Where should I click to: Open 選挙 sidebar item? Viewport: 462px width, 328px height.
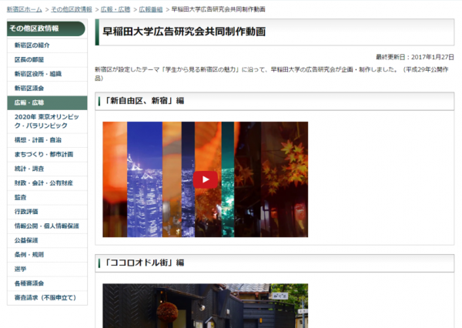[x=47, y=269]
